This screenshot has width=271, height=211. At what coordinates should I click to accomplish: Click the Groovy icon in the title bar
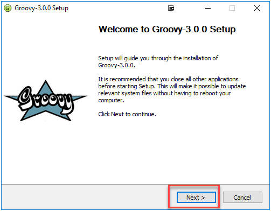[x=8, y=8]
